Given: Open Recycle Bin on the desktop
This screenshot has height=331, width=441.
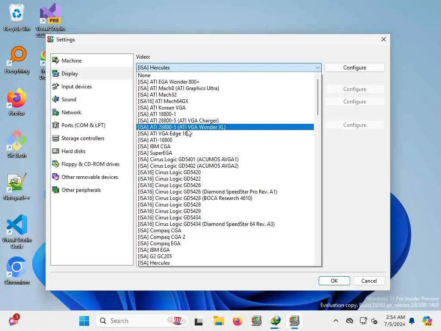Looking at the screenshot, I should tap(17, 17).
